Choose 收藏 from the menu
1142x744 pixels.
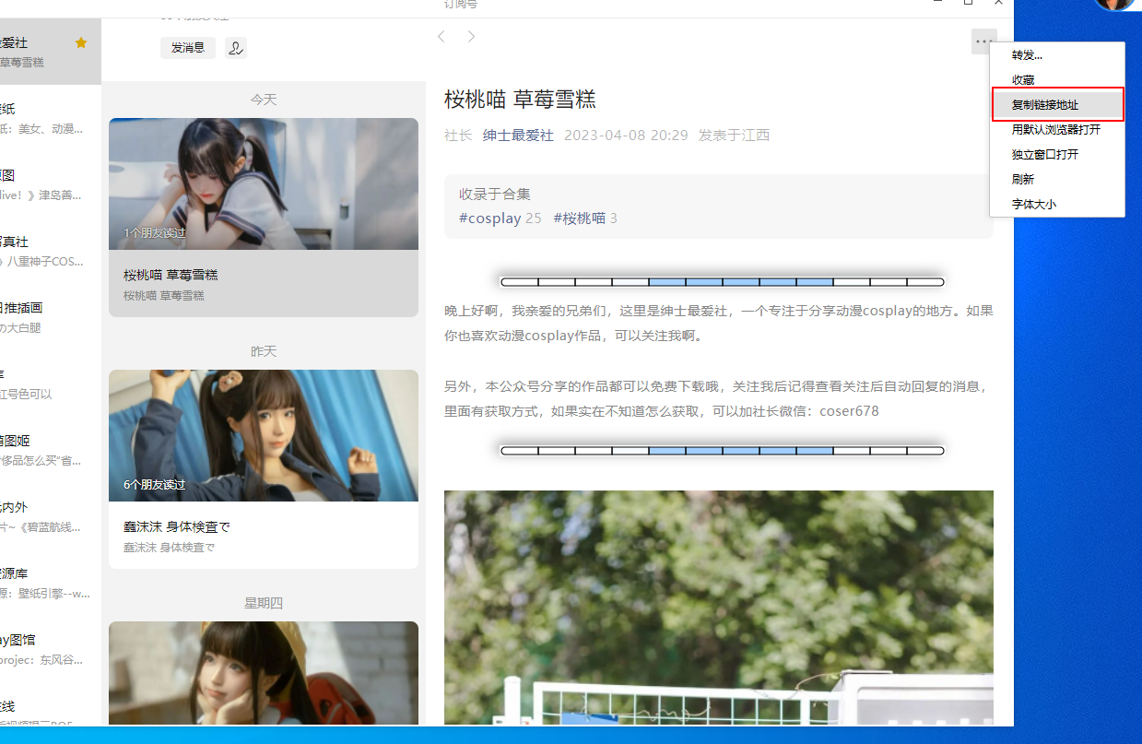[1023, 80]
